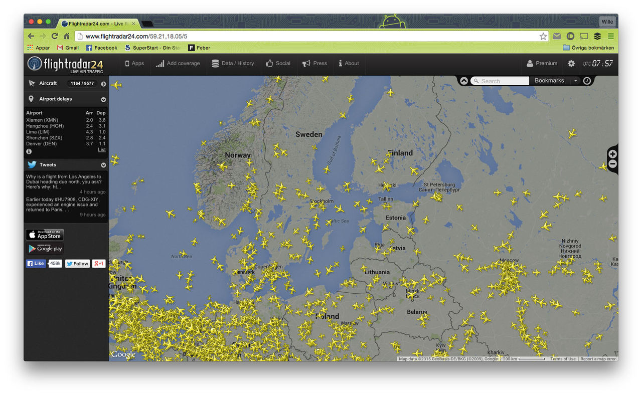Select the plane north of Nizhny Novgorod
The width and height of the screenshot is (642, 395).
point(572,133)
